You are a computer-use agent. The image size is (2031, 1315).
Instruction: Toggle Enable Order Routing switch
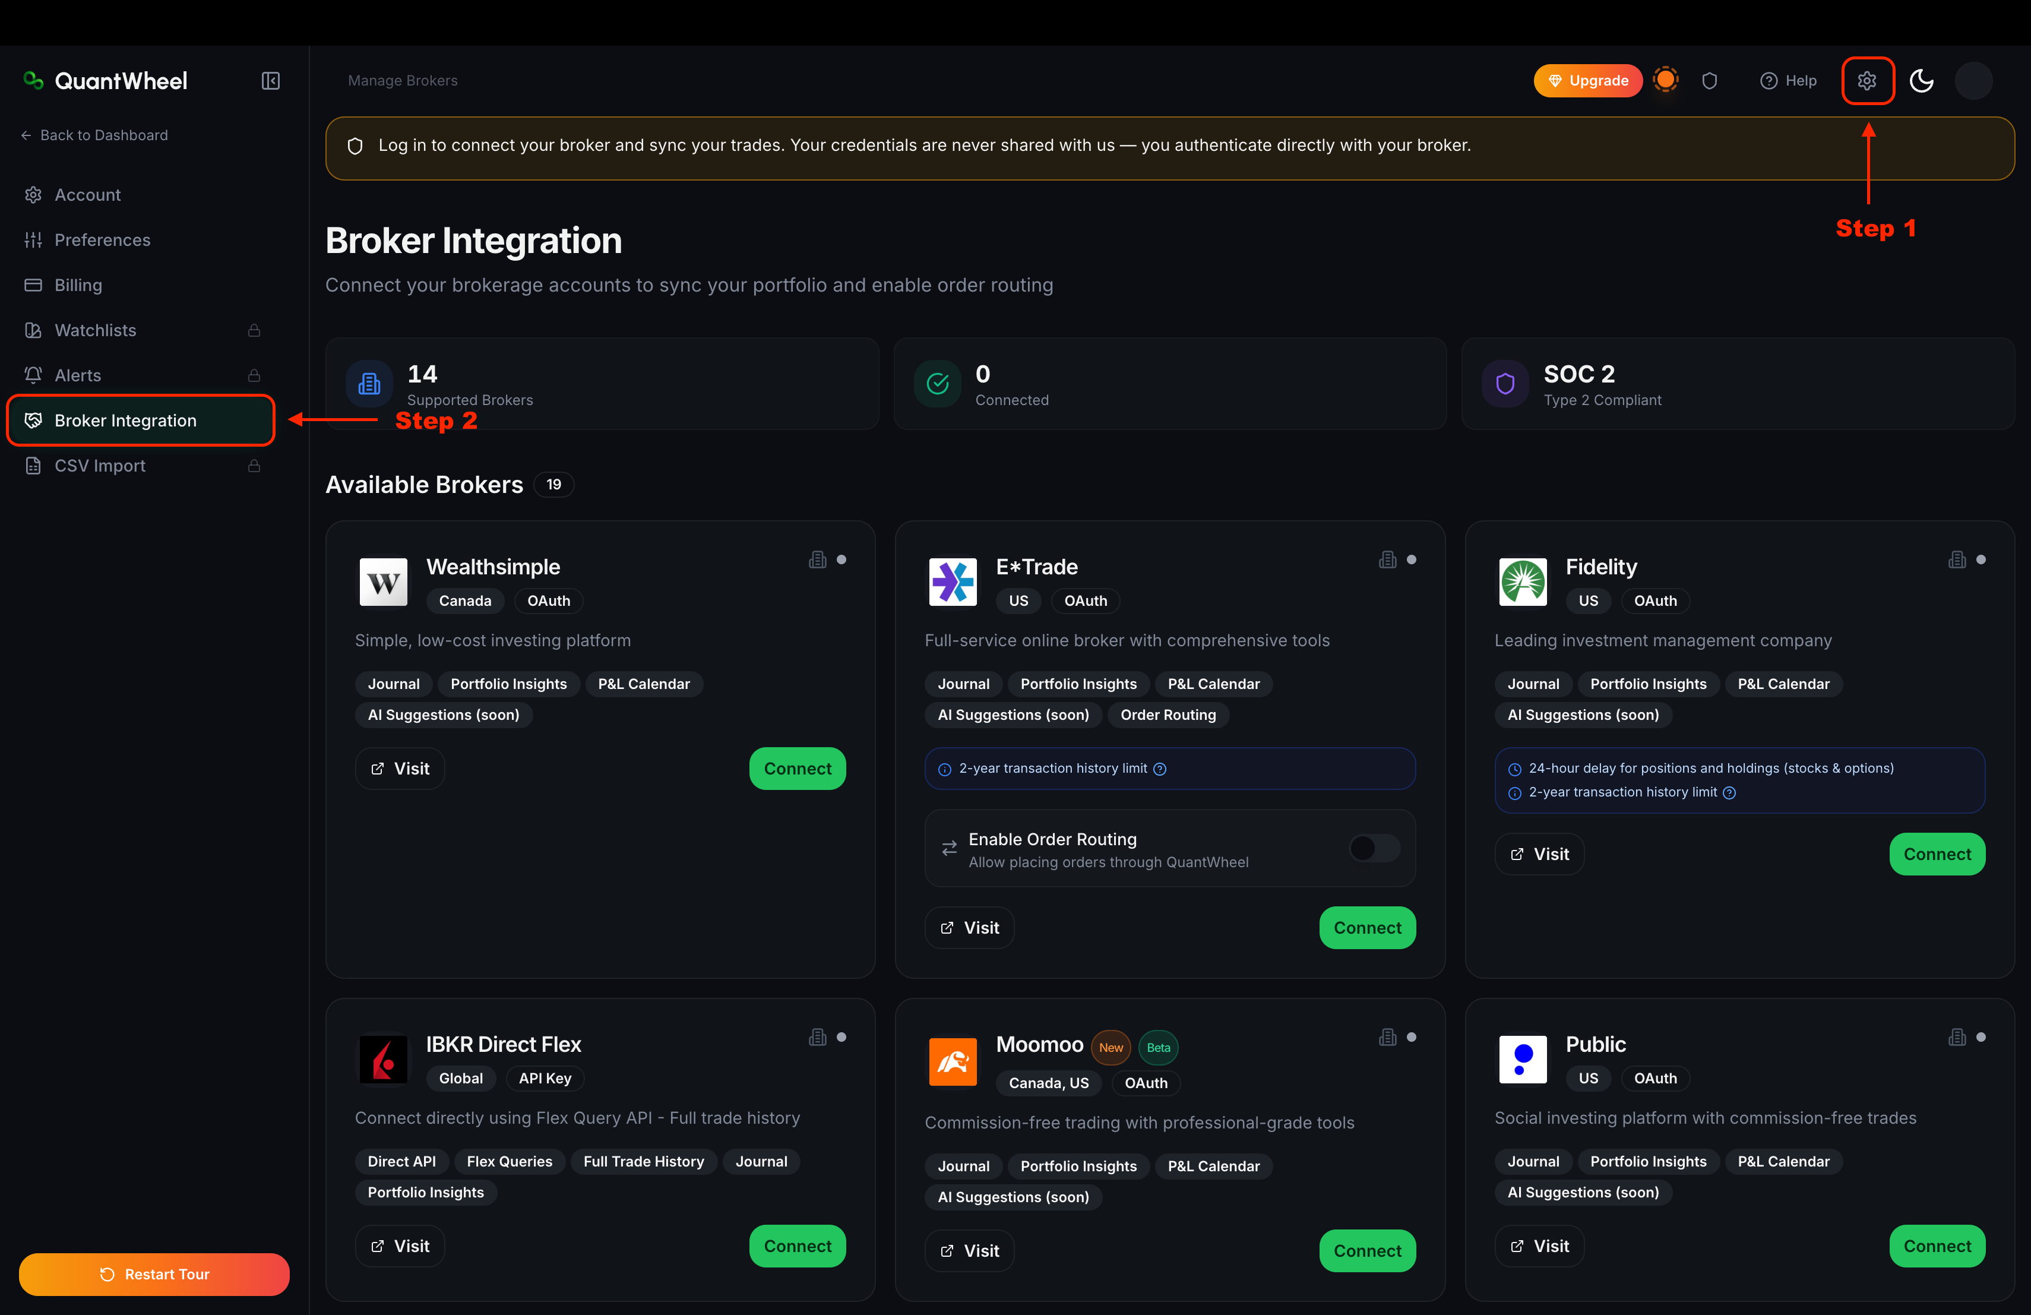1374,848
